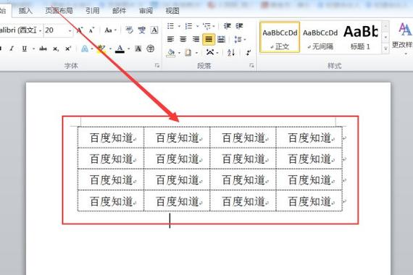
Task: Expand the styles gallery More button
Action: pos(385,49)
